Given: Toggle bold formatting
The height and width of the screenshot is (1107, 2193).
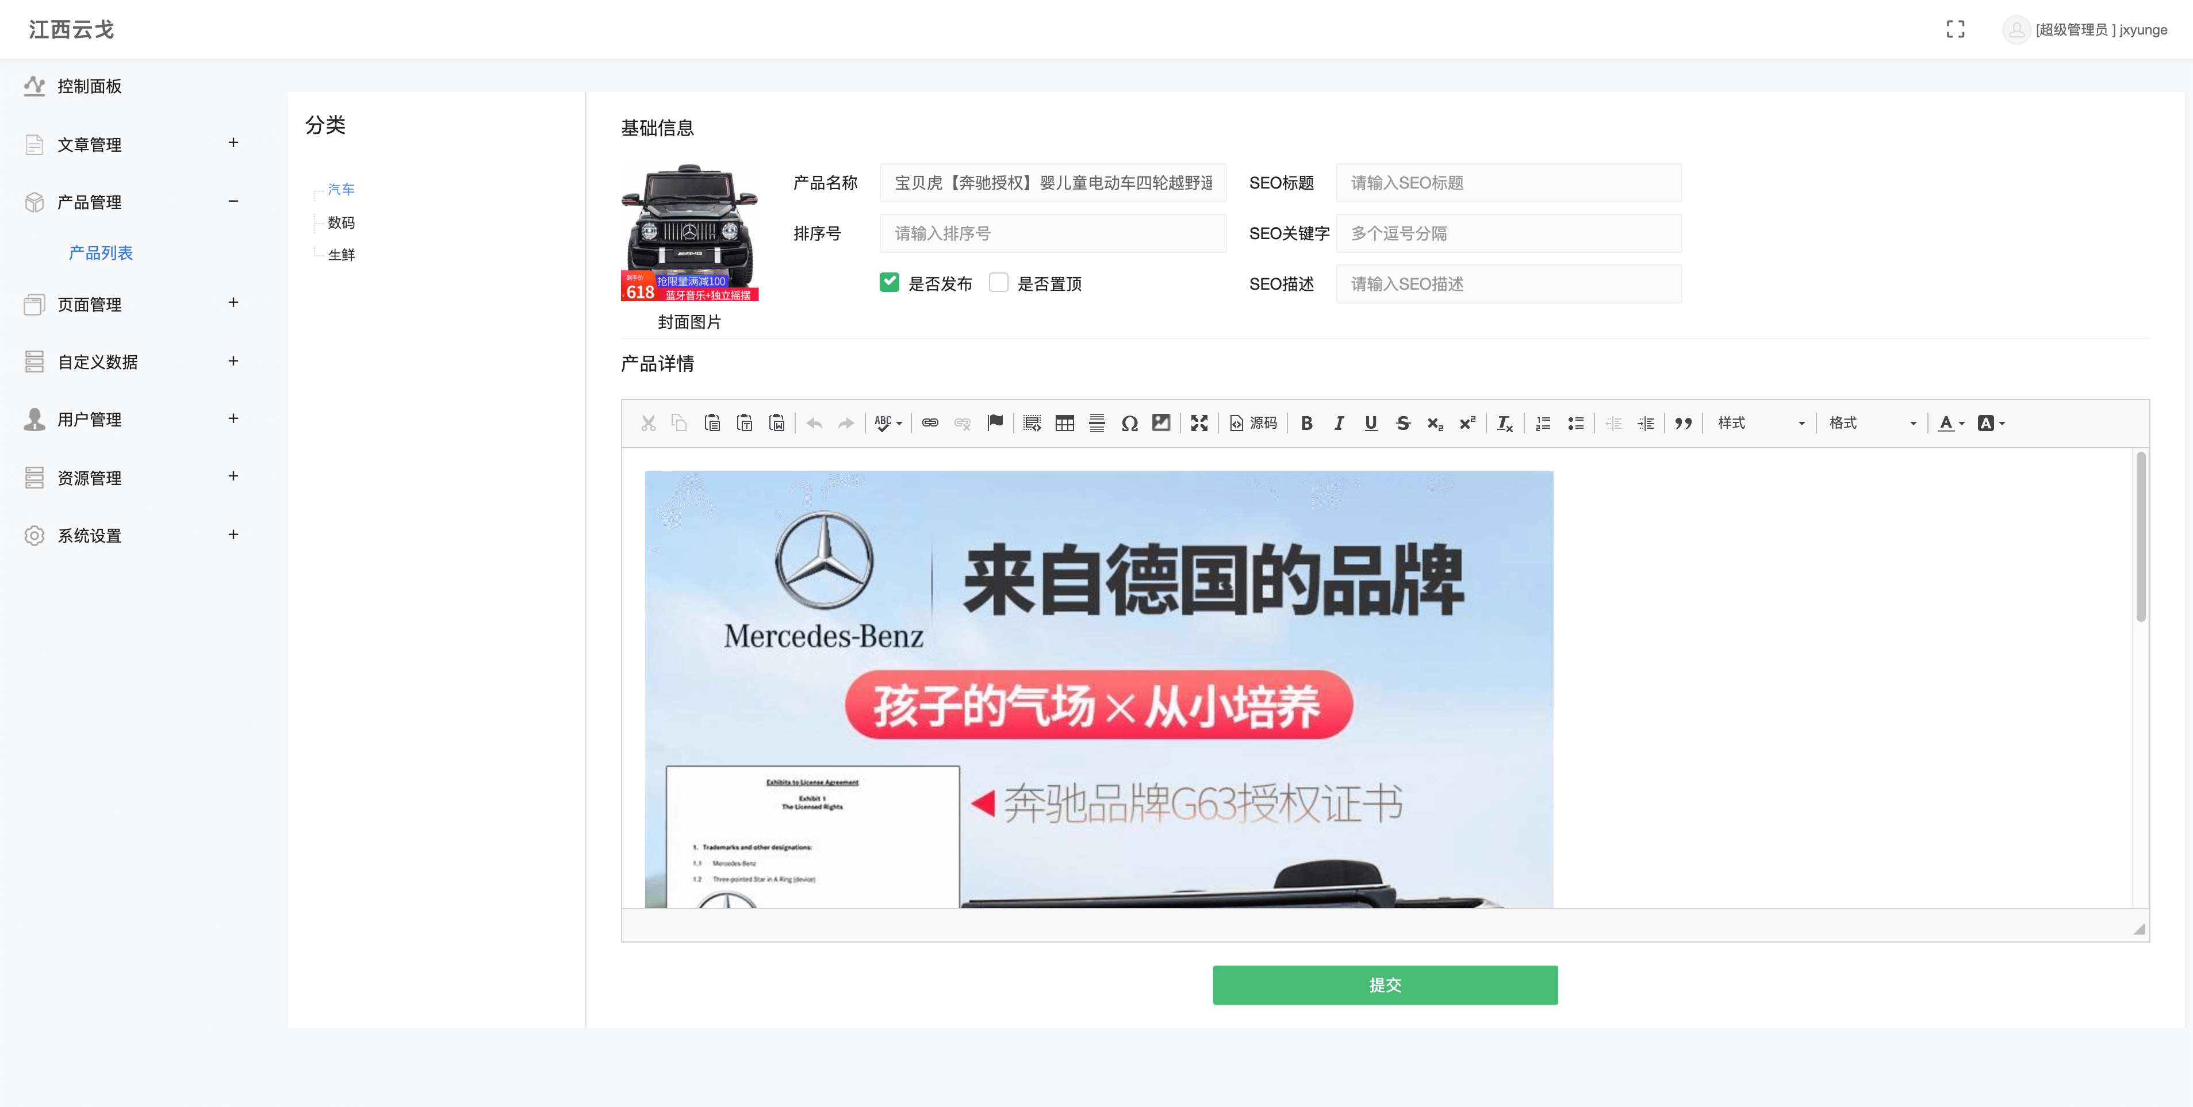Looking at the screenshot, I should point(1307,423).
